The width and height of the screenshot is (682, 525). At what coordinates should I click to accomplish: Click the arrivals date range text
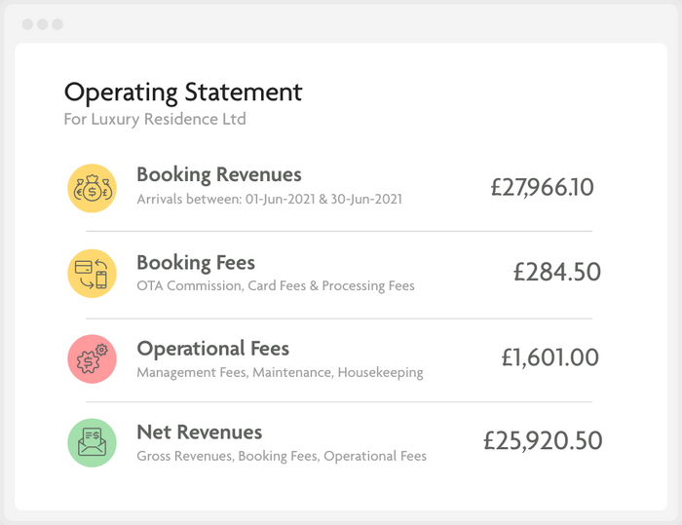click(x=269, y=200)
